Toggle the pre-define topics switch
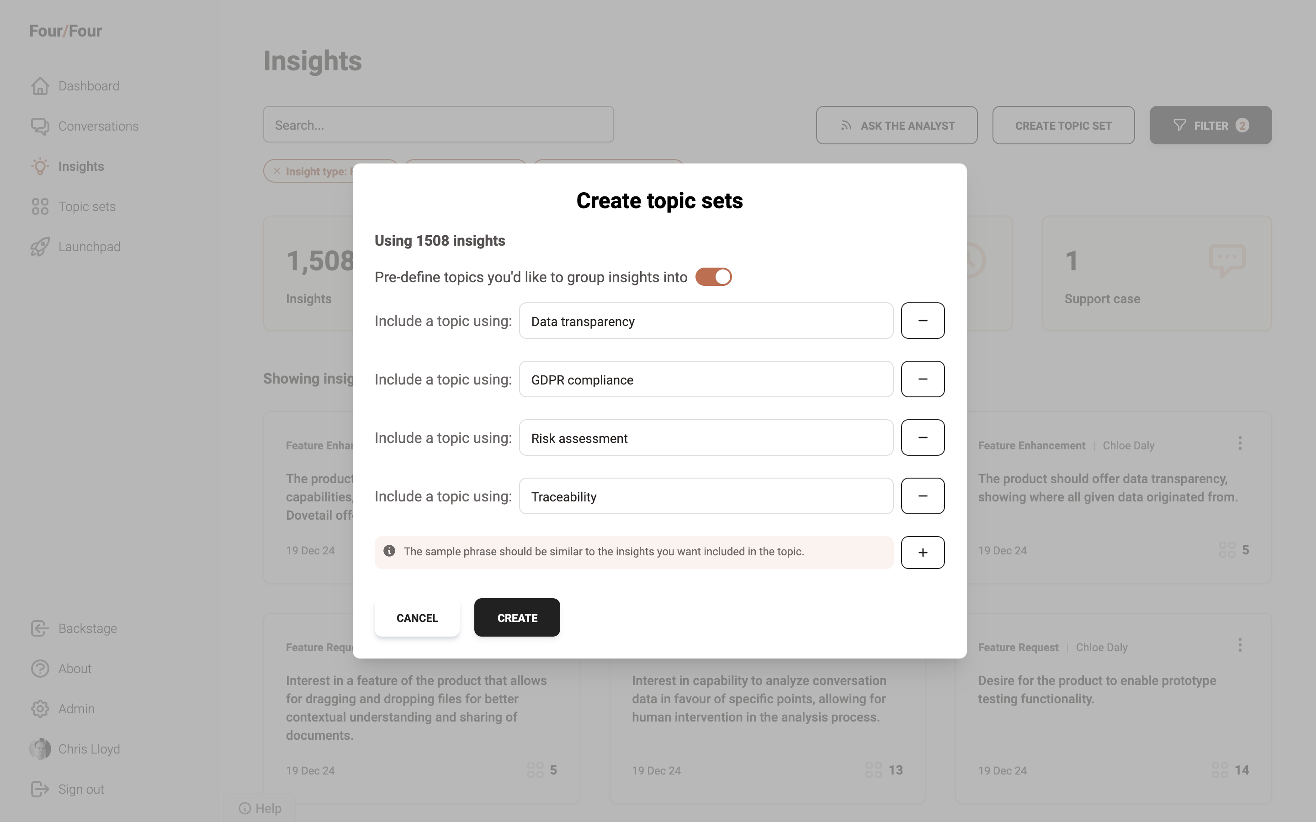 (713, 277)
